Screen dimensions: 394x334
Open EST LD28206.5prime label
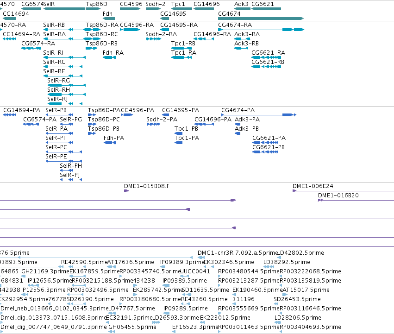298,318
